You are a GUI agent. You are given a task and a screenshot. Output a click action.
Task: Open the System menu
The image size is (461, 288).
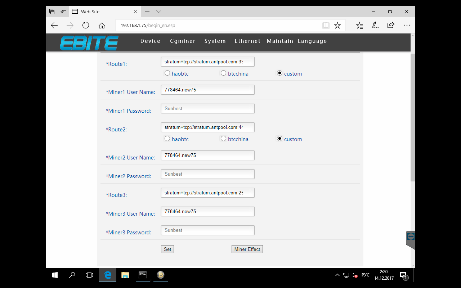click(215, 41)
